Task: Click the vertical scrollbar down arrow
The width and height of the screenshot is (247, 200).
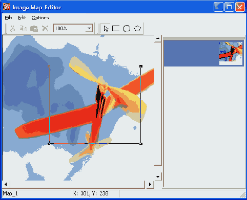Action: click(x=158, y=177)
